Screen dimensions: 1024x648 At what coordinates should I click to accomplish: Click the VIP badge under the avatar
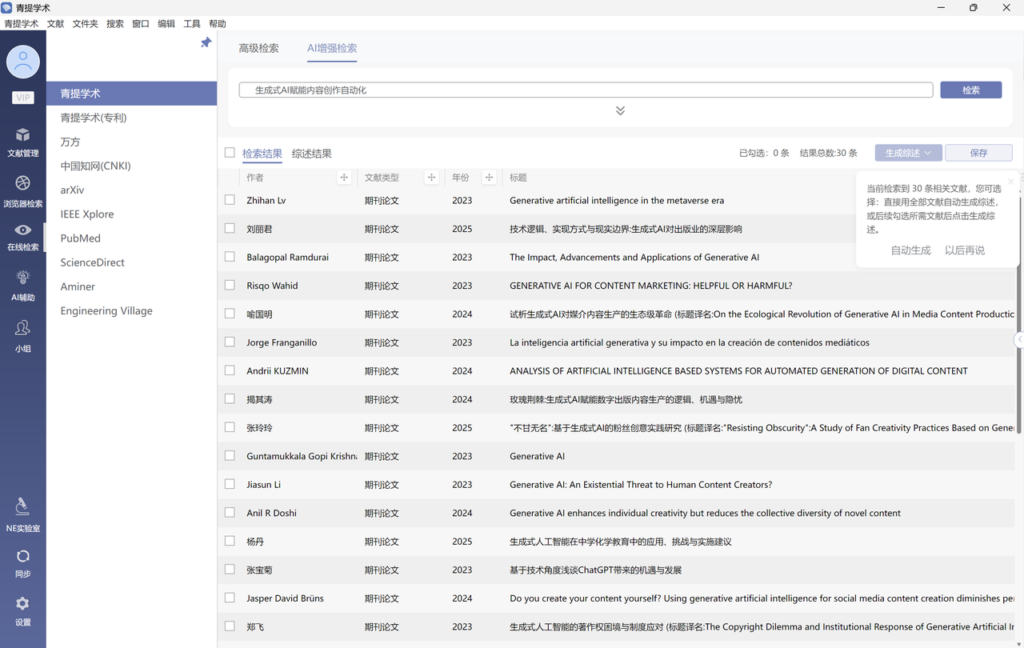(23, 98)
